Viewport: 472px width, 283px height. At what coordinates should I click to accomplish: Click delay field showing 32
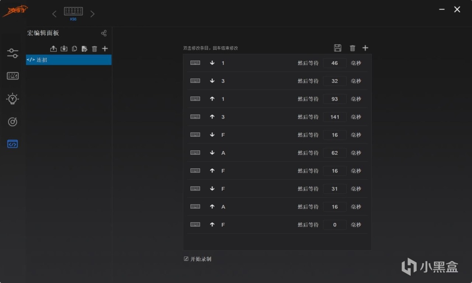pyautogui.click(x=335, y=81)
